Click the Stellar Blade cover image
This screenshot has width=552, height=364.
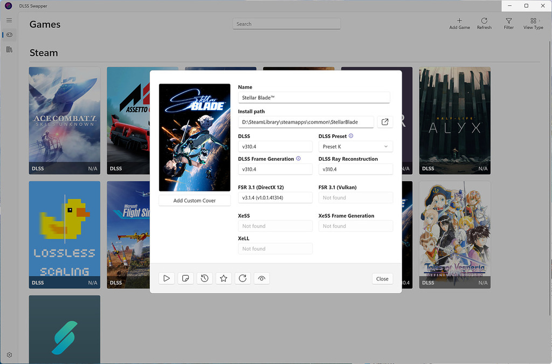pos(195,138)
